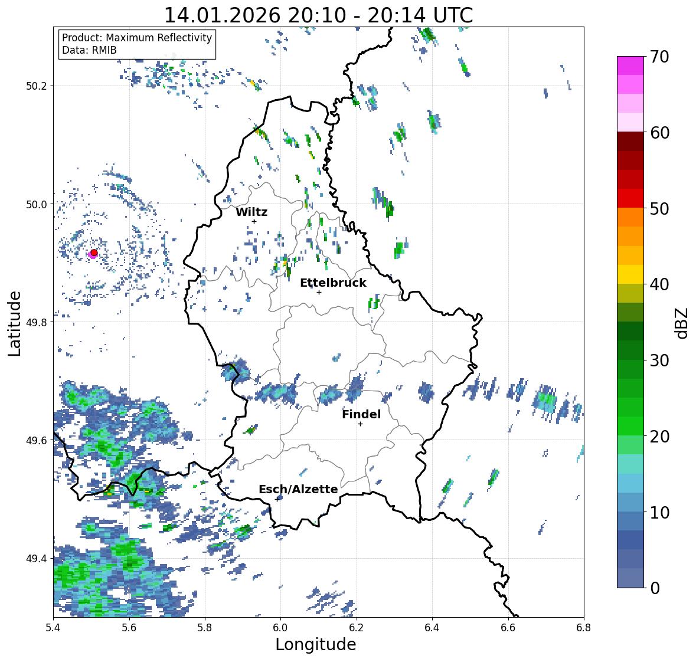Image resolution: width=696 pixels, height=659 pixels.
Task: Click the latitude tick label 49.8
Action: (37, 322)
